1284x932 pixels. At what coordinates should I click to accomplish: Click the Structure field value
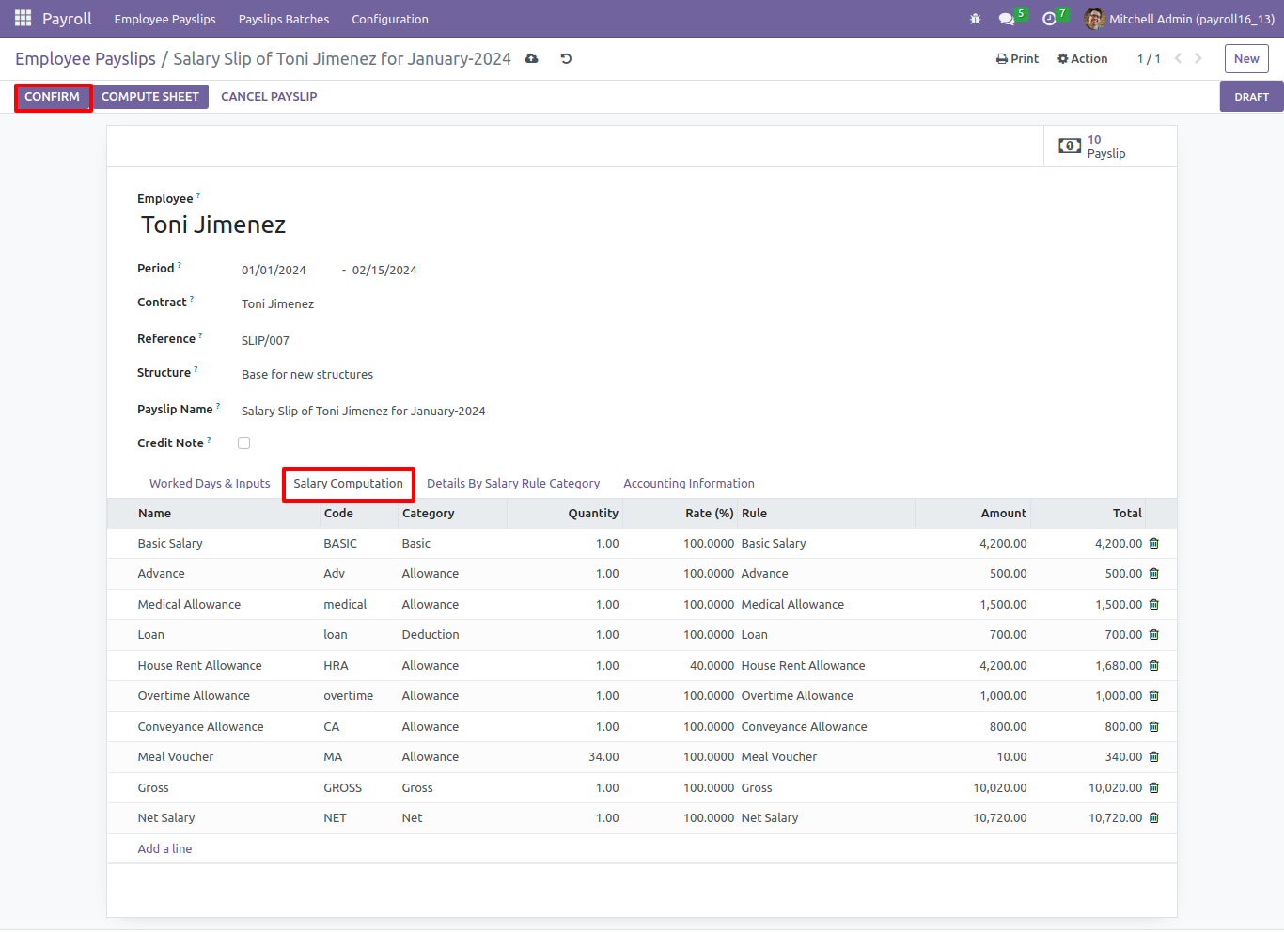pos(307,374)
